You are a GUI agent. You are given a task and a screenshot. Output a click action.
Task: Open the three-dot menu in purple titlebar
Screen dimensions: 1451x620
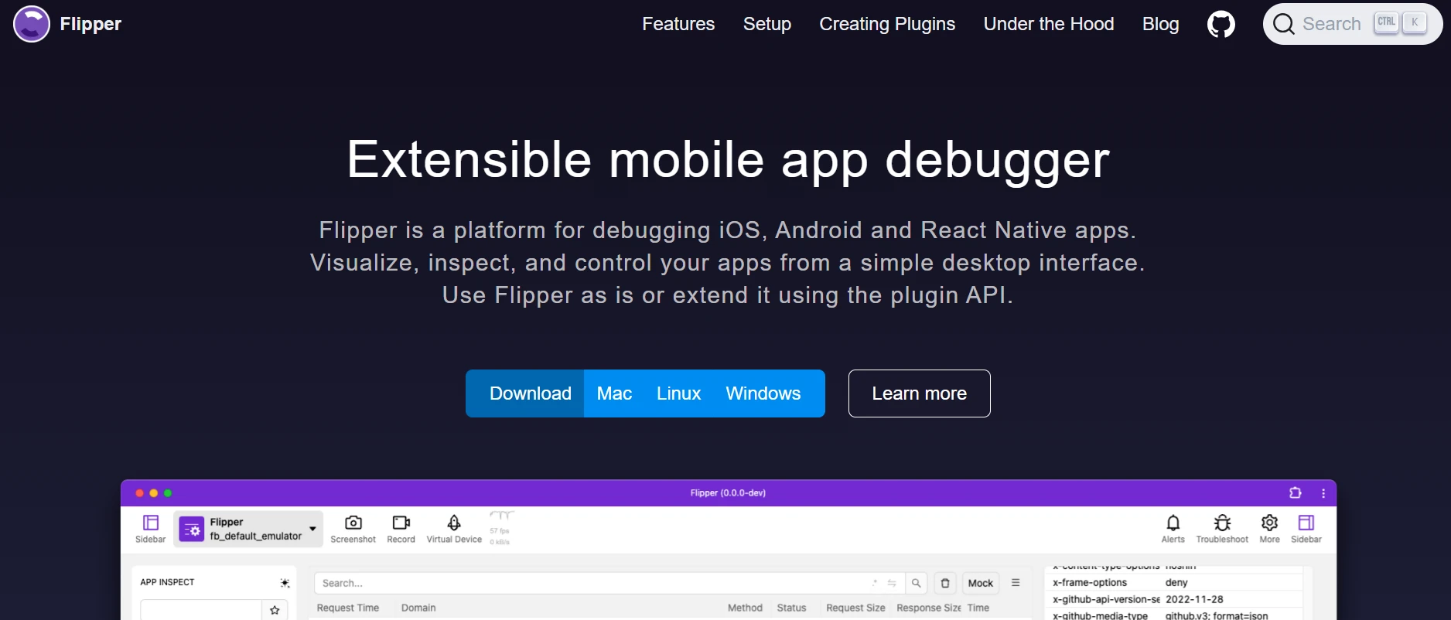[1323, 493]
